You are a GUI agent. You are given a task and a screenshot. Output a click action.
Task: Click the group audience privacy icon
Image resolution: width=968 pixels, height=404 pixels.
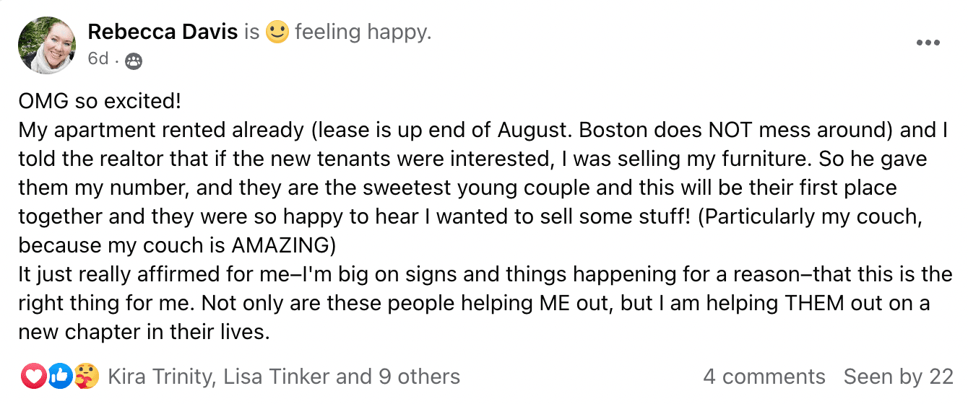point(134,61)
